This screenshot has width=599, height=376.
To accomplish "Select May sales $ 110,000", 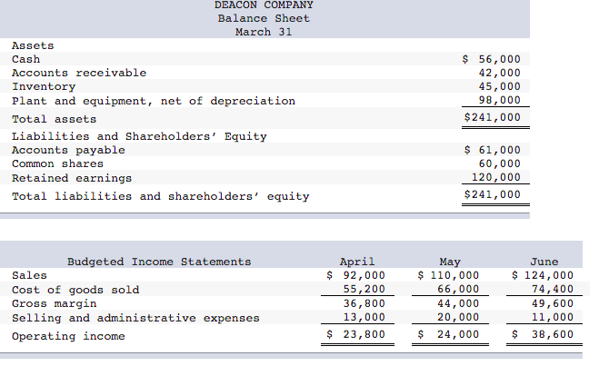I will pyautogui.click(x=448, y=275).
